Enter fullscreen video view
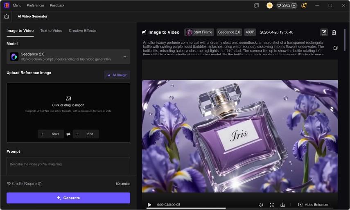 coord(272,205)
